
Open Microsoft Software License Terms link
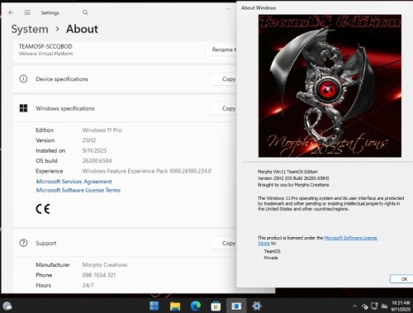(78, 190)
